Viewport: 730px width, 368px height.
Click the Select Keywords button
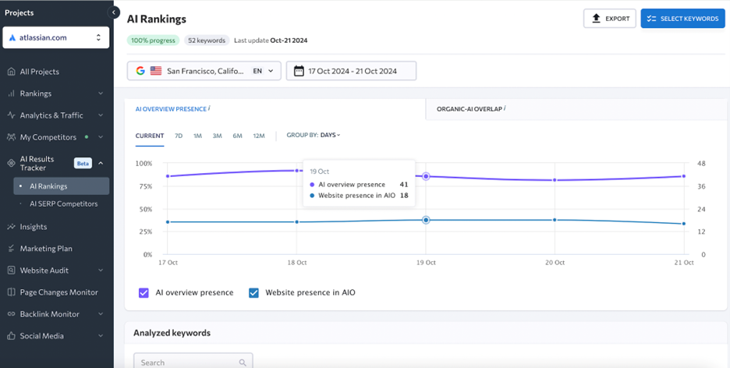pyautogui.click(x=682, y=19)
